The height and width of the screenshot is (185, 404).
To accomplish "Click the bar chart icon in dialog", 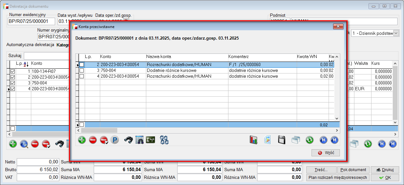I will click(x=254, y=140).
